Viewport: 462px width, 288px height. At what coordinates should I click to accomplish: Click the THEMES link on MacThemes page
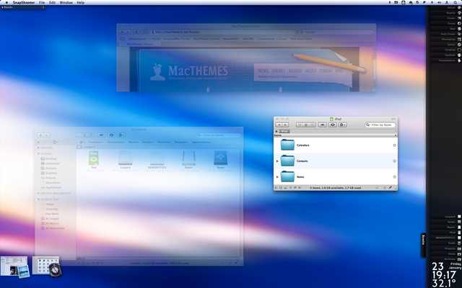279,71
